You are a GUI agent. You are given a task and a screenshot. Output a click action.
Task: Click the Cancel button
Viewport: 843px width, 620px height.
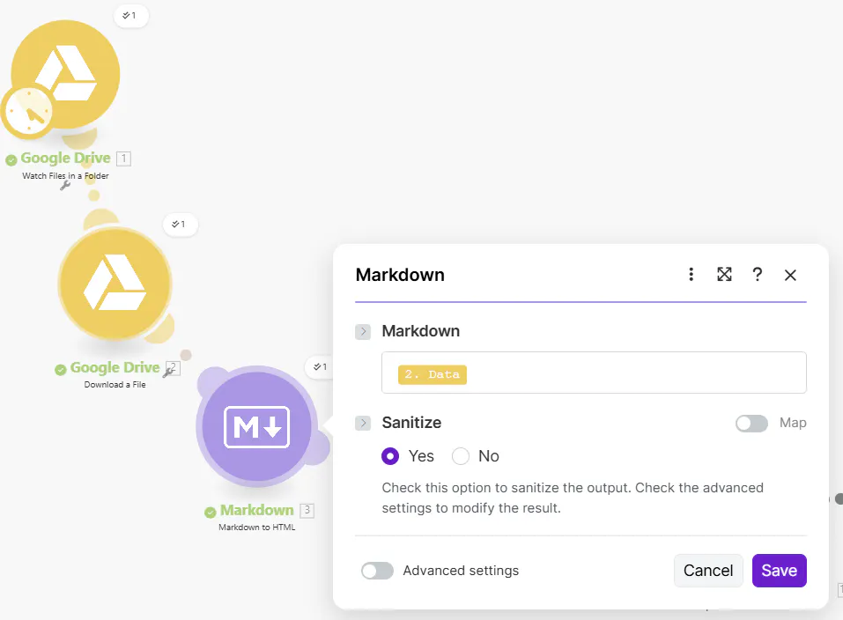coord(708,571)
